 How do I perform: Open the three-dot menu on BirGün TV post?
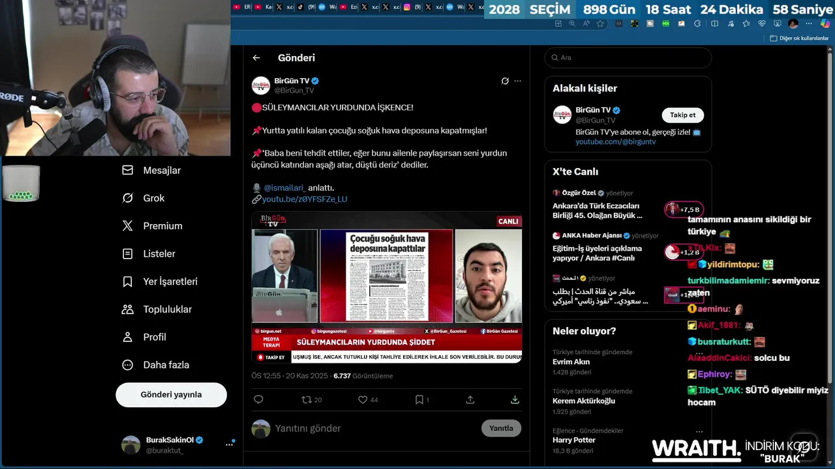coord(518,81)
